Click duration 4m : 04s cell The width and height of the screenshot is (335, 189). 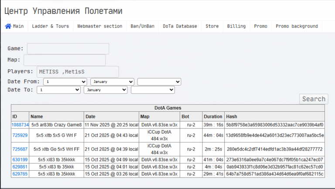[213, 167]
